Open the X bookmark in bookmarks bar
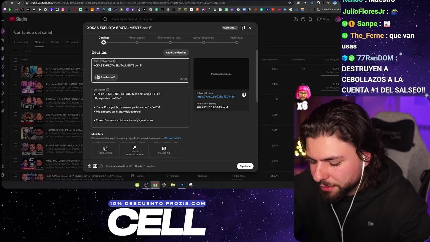Viewport: 430px width, 242px height. (22, 10)
